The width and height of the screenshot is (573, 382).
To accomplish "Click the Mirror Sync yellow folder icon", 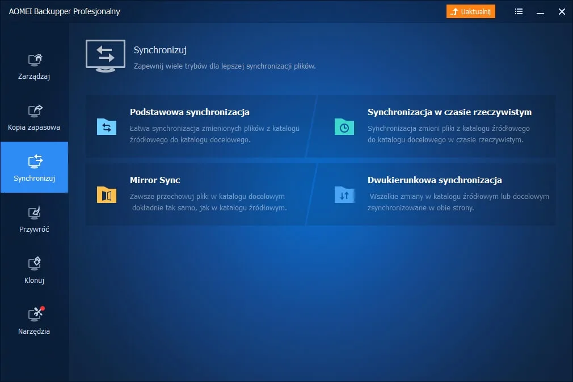I will [x=106, y=195].
